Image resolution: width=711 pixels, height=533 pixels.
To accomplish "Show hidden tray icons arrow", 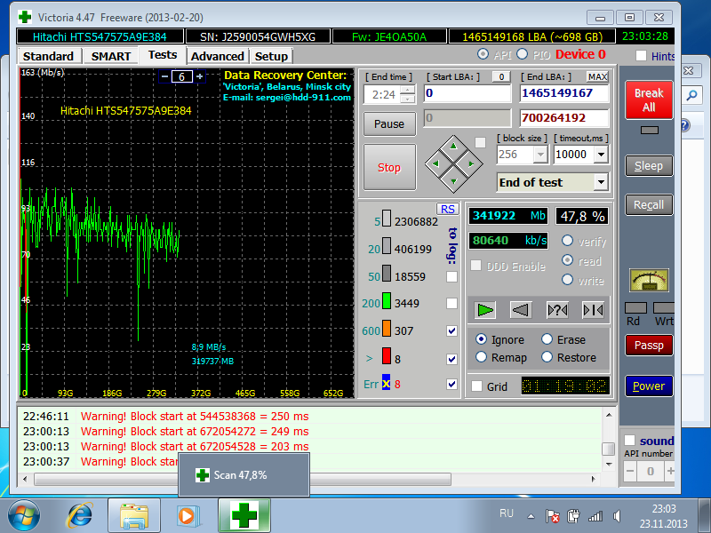I will click(531, 516).
